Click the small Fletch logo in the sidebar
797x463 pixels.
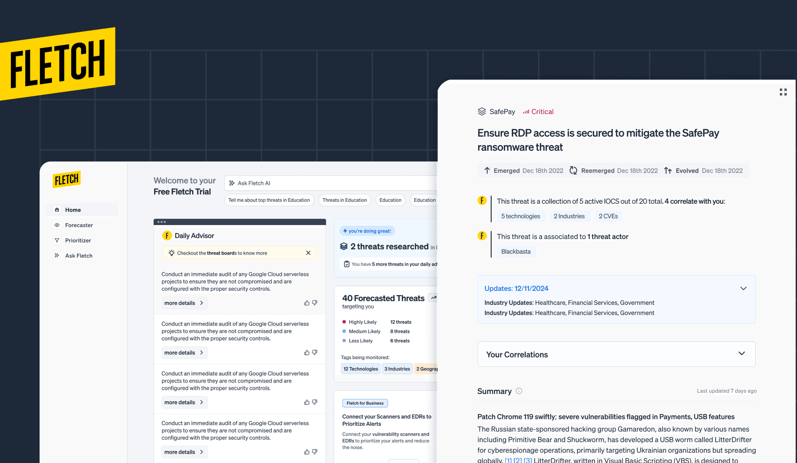point(67,180)
